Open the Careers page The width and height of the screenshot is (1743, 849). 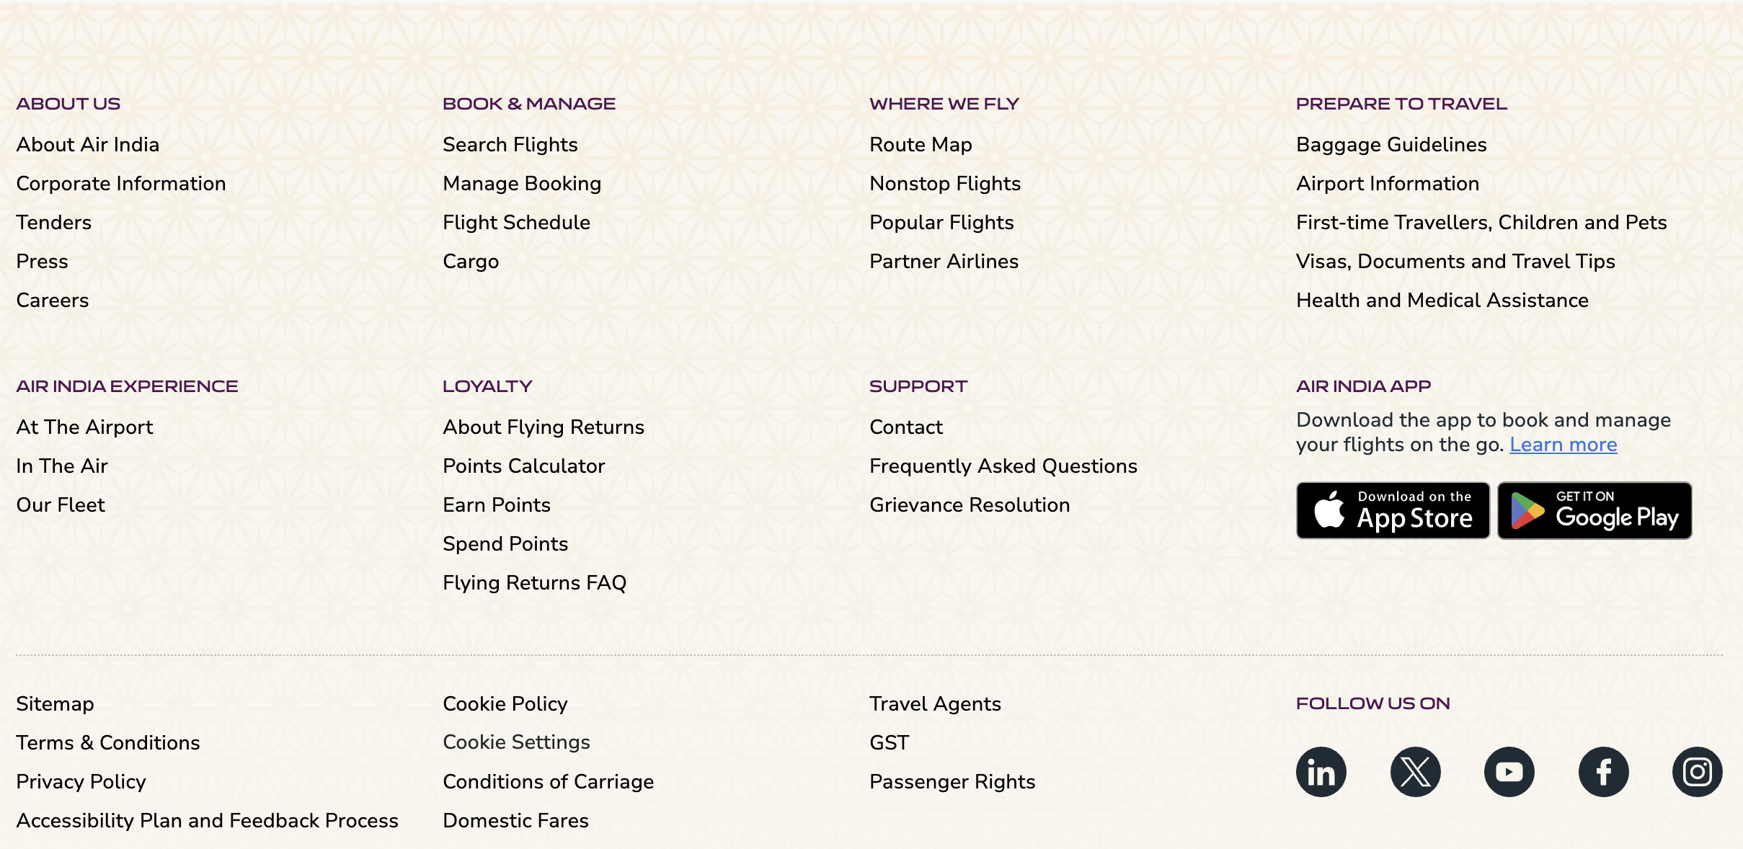[x=52, y=301]
